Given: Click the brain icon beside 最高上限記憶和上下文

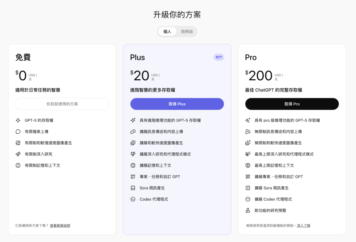Looking at the screenshot, I should tap(248, 166).
